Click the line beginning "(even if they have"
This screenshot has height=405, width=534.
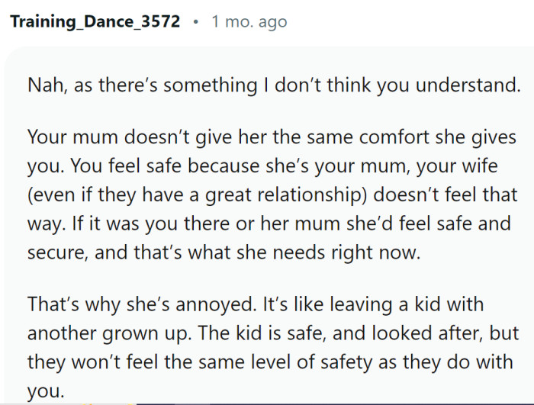[x=272, y=196]
